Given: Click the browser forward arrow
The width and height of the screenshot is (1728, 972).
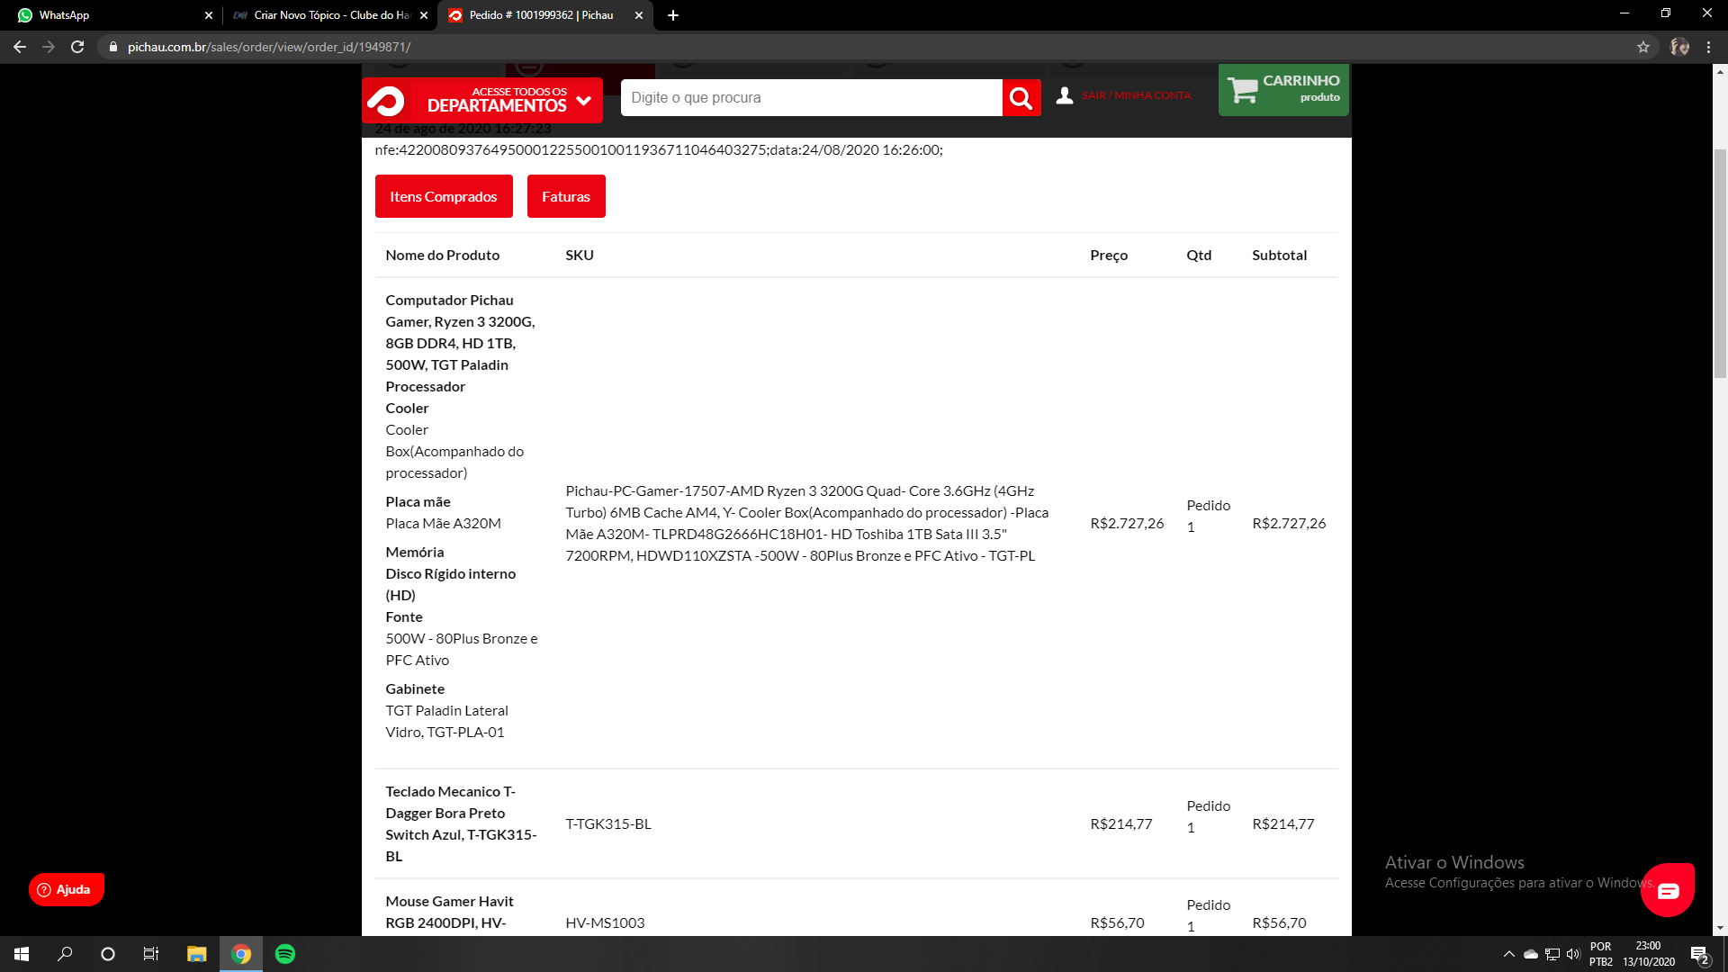Looking at the screenshot, I should point(49,47).
